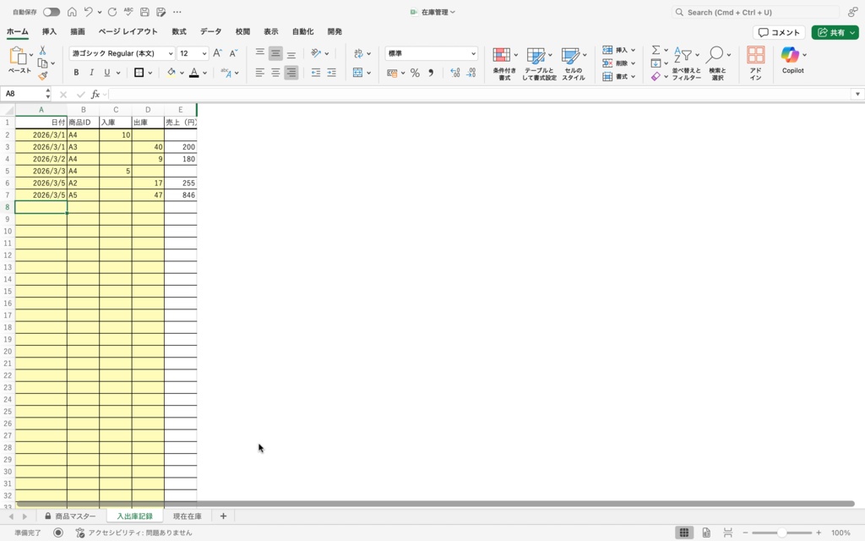Apply comma style
Viewport: 865px width, 541px height.
(431, 73)
